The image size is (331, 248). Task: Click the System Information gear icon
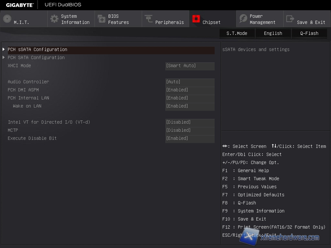click(x=55, y=19)
